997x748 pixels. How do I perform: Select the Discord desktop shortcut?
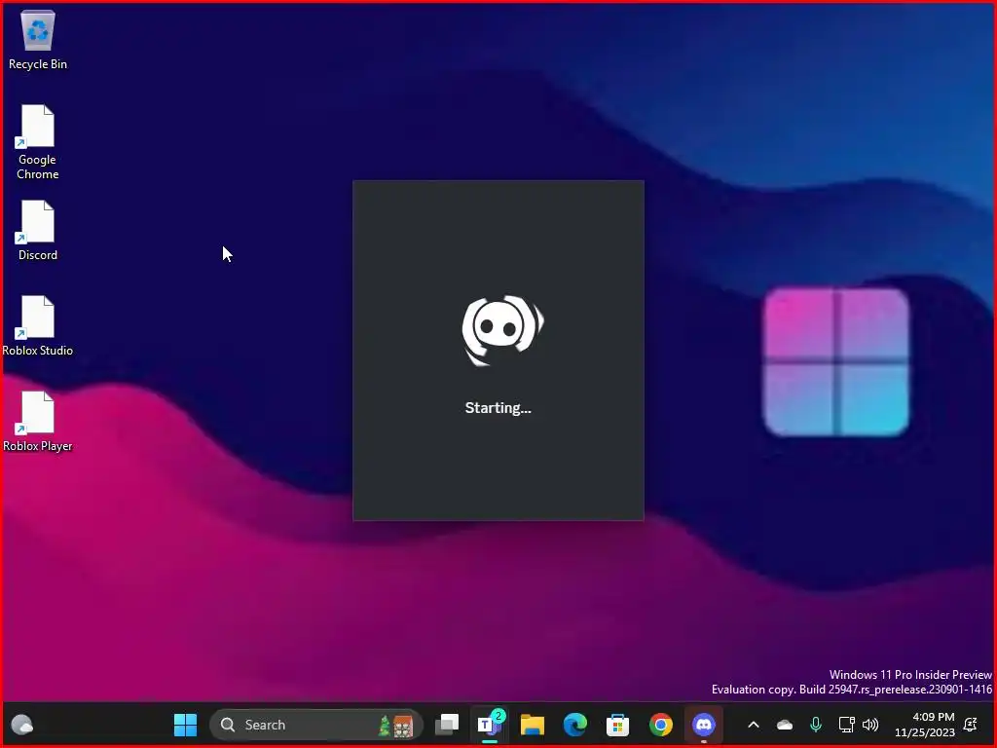(38, 230)
